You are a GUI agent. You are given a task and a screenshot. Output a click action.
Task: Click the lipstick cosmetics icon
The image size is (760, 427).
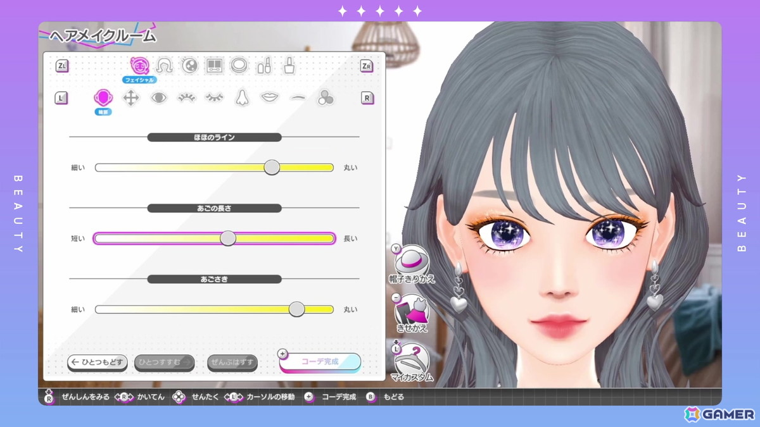(264, 65)
